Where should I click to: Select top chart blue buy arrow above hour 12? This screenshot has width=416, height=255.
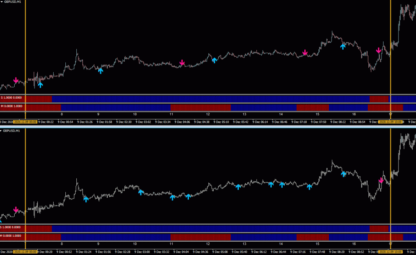[x=214, y=60]
